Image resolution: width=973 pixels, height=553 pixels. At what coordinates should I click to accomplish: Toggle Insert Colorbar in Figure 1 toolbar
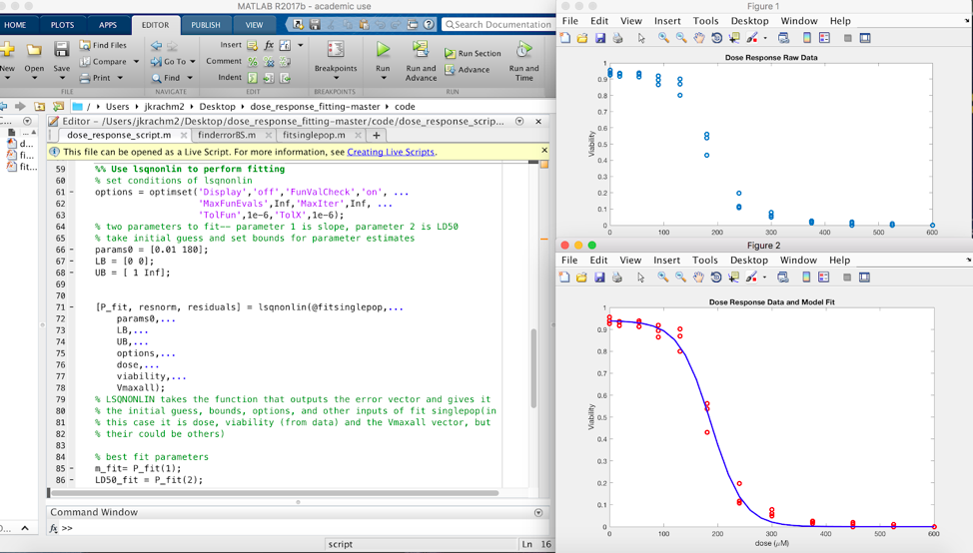click(806, 38)
